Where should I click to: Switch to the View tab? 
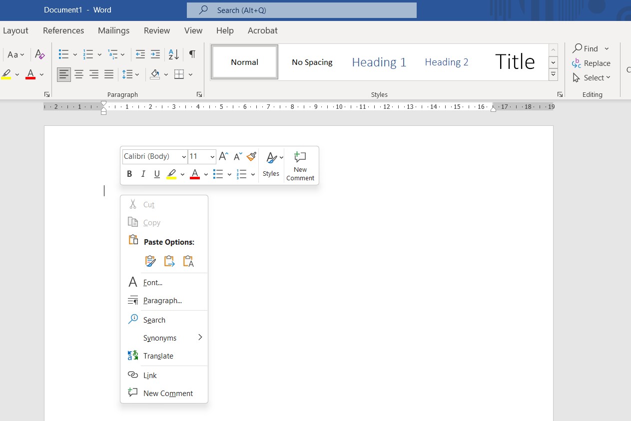[193, 30]
